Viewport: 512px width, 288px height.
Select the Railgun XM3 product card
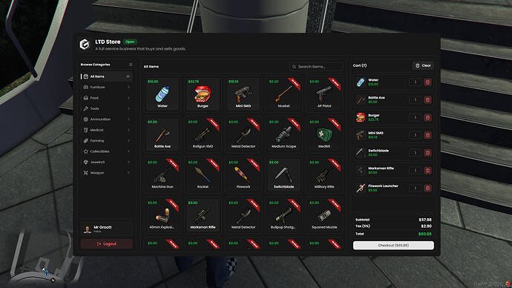coord(203,134)
